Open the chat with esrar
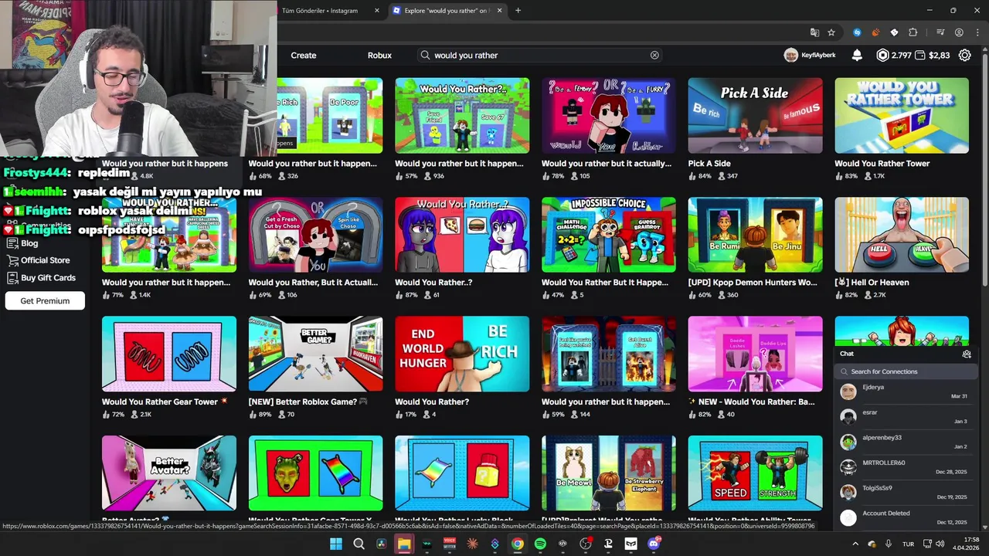Screen dimensions: 989x556 point(904,416)
